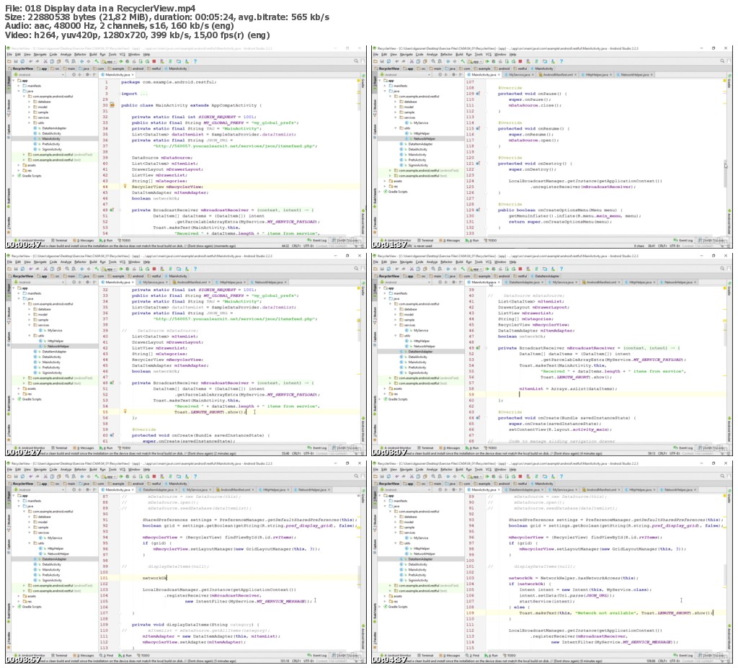738x668 pixels.
Task: Expand Gradle Scripts node in 00:01:37 frame
Action: point(381,192)
